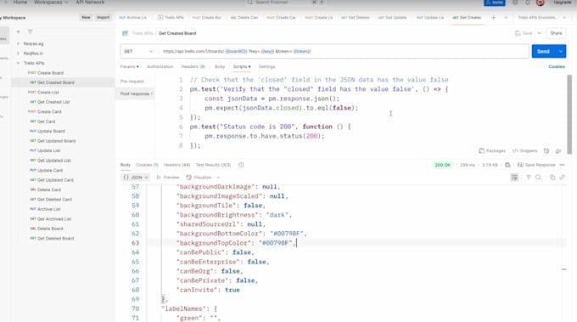Screen dimensions: 577x322
Task: Click the request type icon beside breadcrumb
Action: (x=125, y=33)
